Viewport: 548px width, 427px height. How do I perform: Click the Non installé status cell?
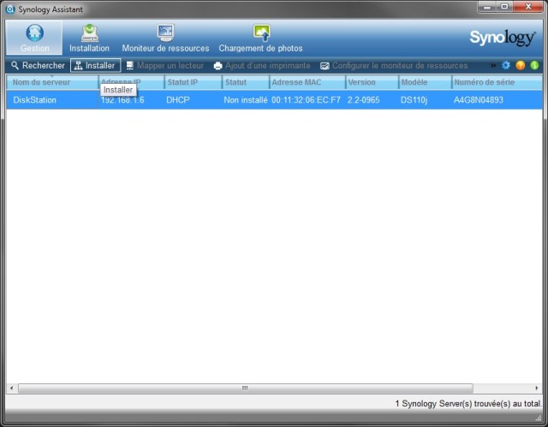246,100
